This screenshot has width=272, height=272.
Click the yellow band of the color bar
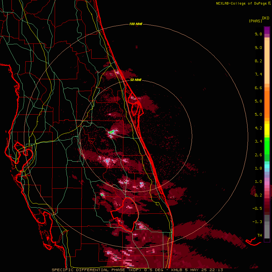coord(267,129)
